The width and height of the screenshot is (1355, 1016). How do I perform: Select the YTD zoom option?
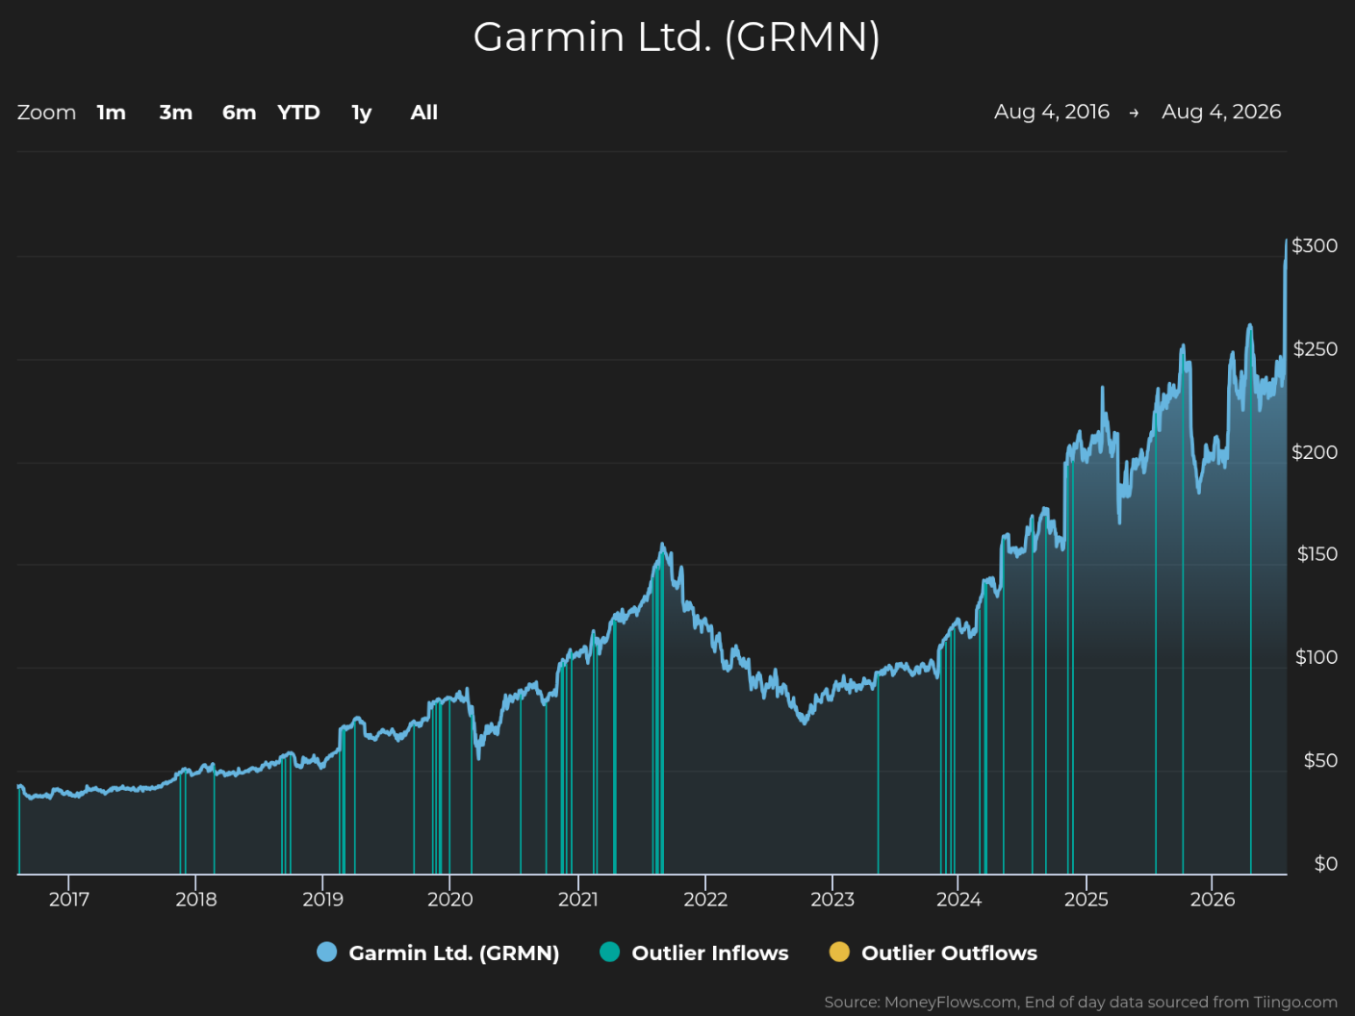298,113
